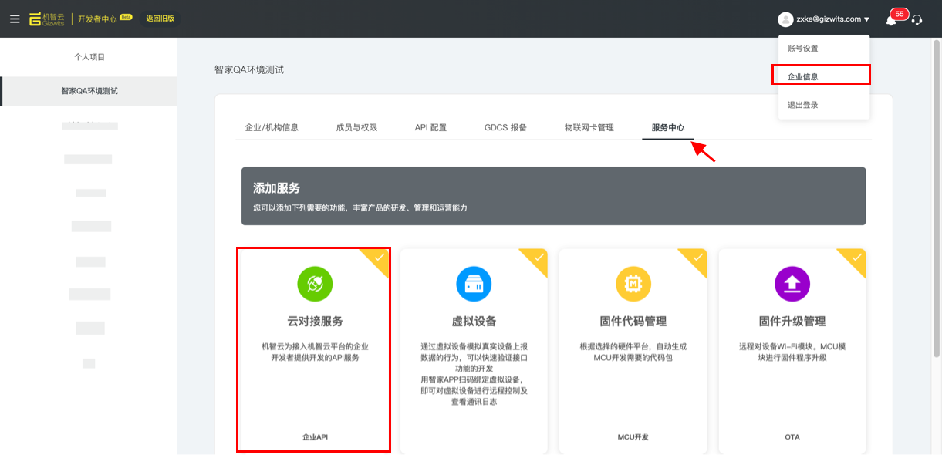Click the user avatar icon
This screenshot has height=455, width=942.
785,19
